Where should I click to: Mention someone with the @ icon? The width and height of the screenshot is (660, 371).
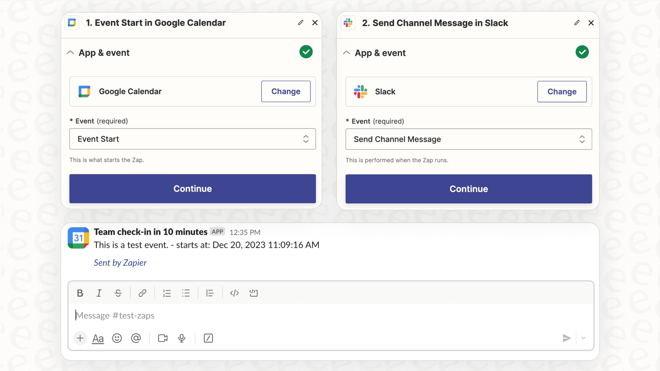click(x=136, y=338)
